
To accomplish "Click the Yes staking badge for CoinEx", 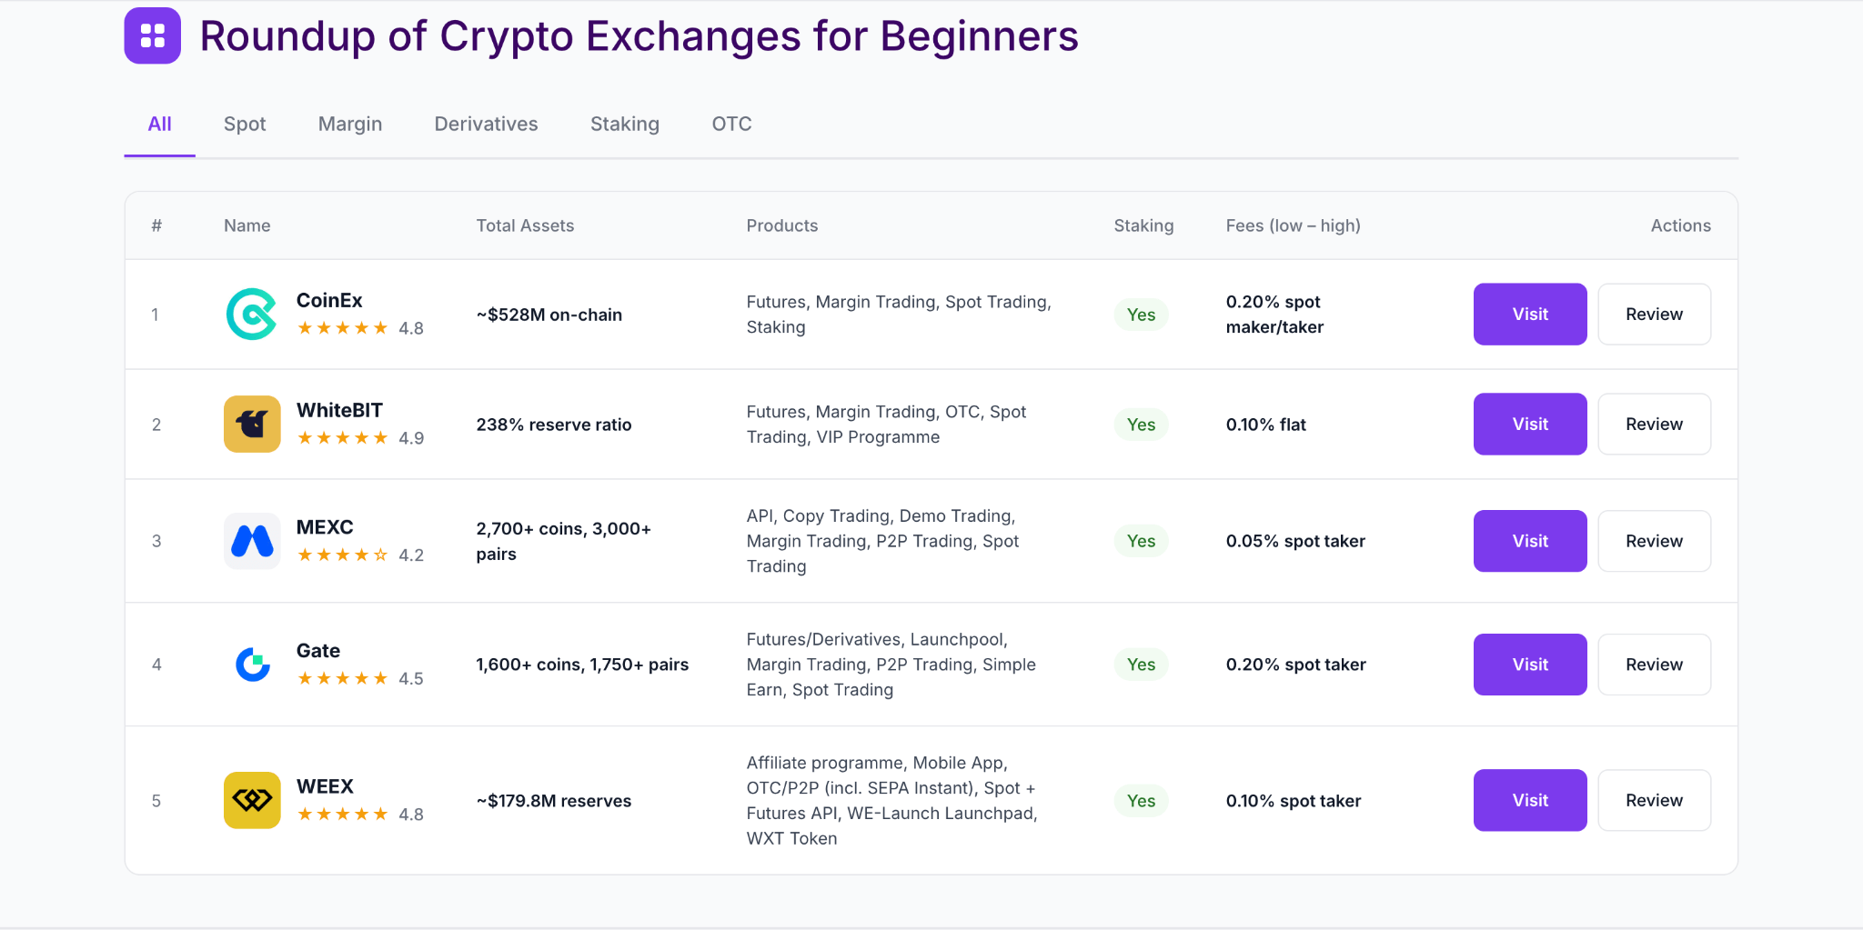I will coord(1141,315).
